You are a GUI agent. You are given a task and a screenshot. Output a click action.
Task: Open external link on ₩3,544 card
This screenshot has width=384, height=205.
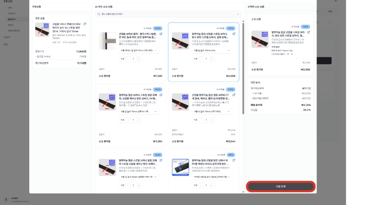point(234,95)
